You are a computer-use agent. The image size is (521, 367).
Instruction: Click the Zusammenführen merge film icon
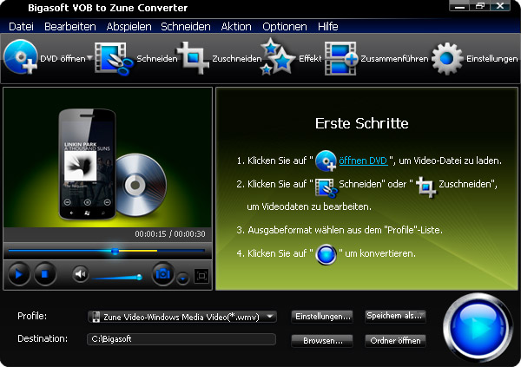point(340,58)
